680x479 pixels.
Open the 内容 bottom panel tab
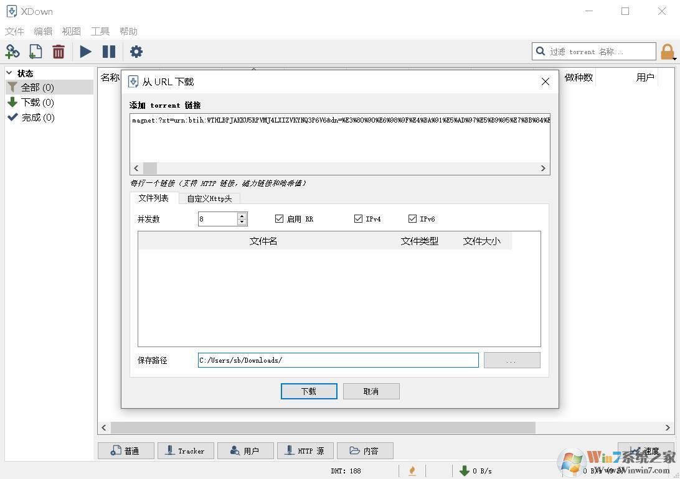365,451
